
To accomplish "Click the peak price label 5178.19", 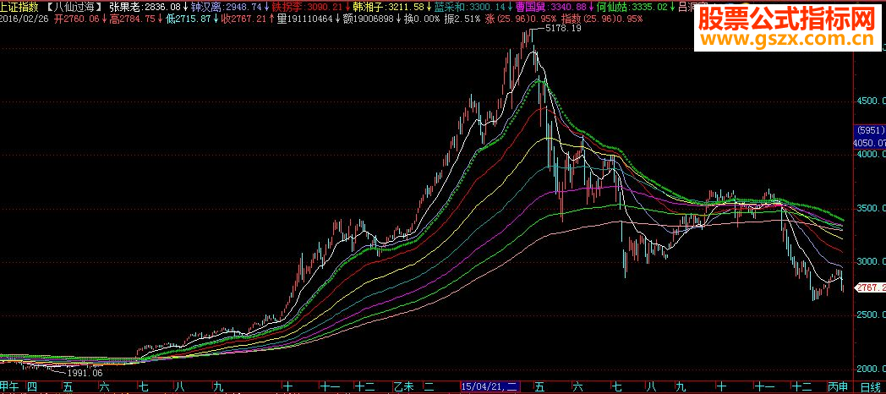I will (x=565, y=28).
